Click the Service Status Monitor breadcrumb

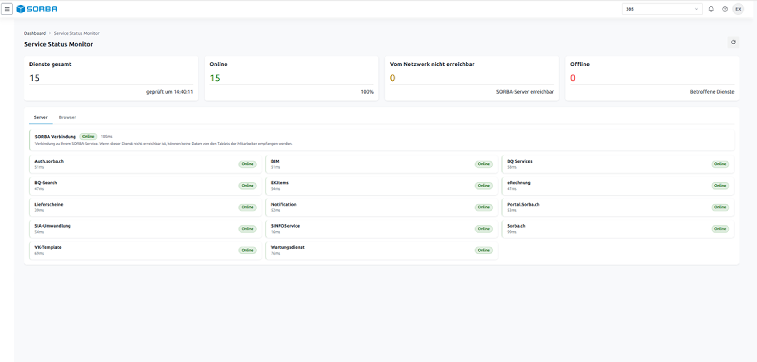tap(76, 33)
